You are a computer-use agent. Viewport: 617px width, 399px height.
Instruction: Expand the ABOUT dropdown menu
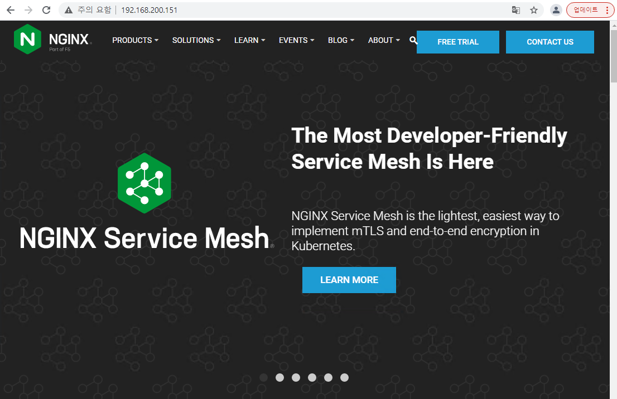(384, 40)
